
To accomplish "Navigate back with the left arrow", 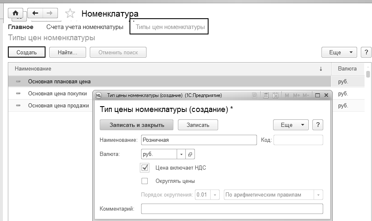I will tap(35, 13).
